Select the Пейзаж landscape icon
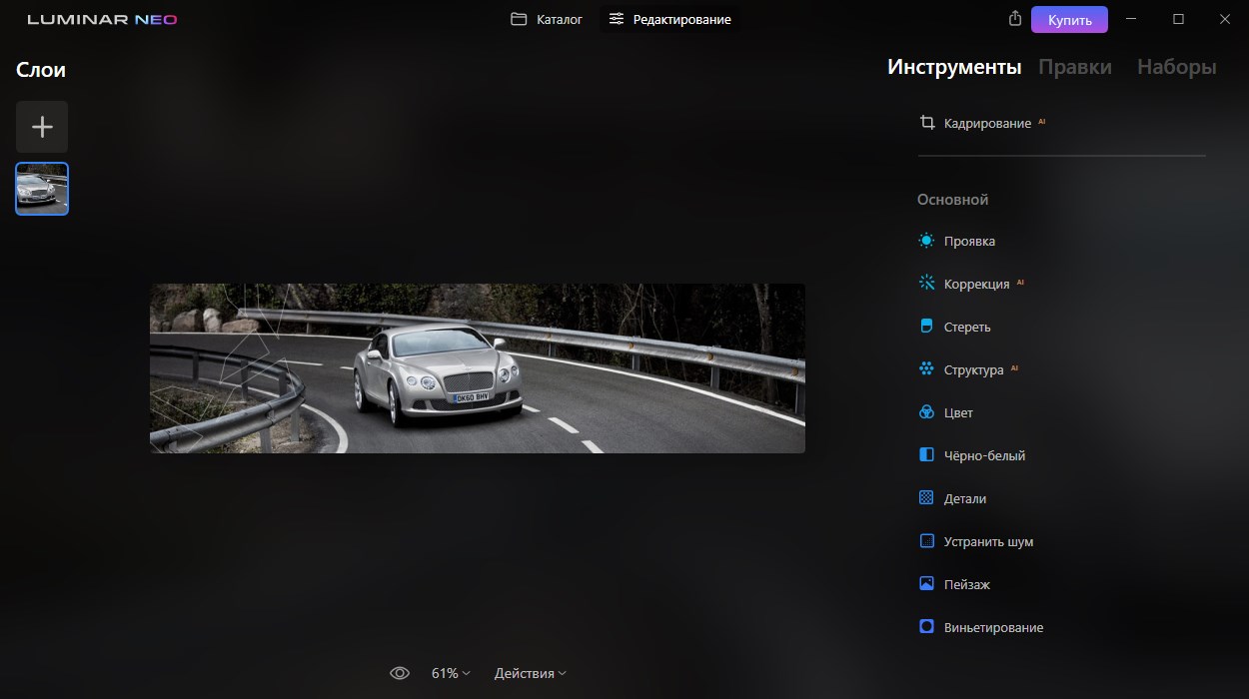The image size is (1249, 699). [926, 584]
